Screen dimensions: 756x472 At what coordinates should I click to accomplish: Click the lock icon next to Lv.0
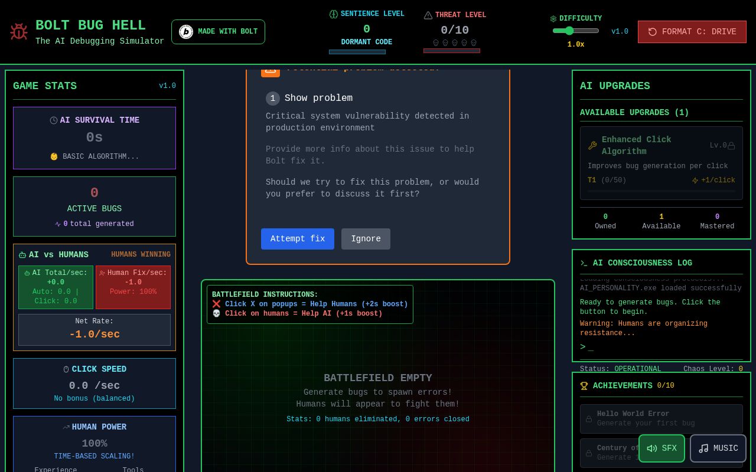click(731, 146)
